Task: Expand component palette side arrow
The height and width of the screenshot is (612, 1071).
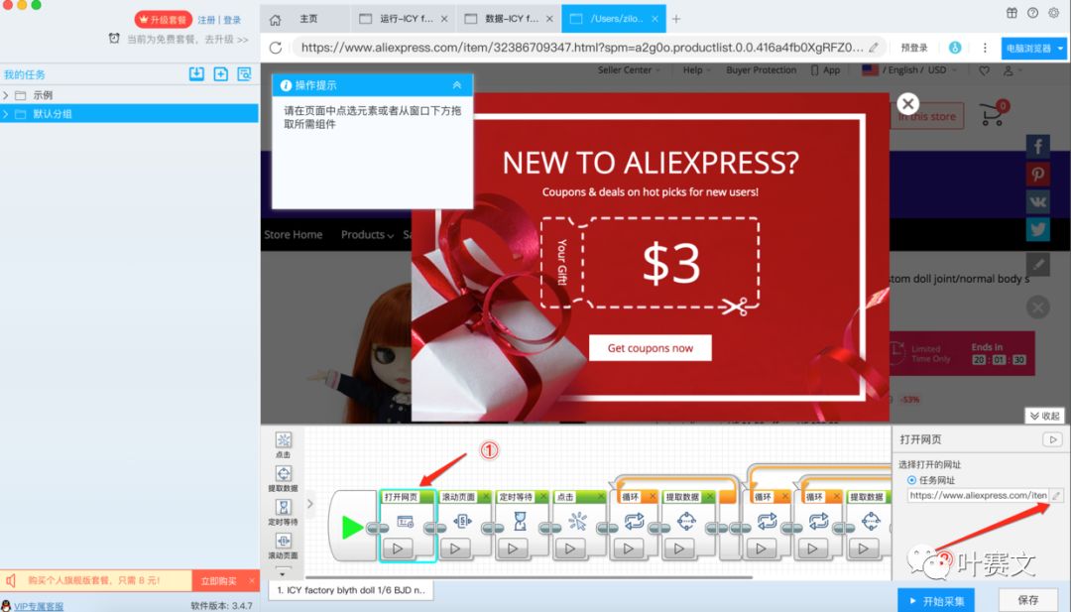Action: 310,504
